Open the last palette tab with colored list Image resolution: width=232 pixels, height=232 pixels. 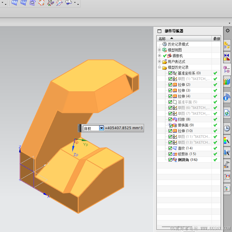coord(227,189)
